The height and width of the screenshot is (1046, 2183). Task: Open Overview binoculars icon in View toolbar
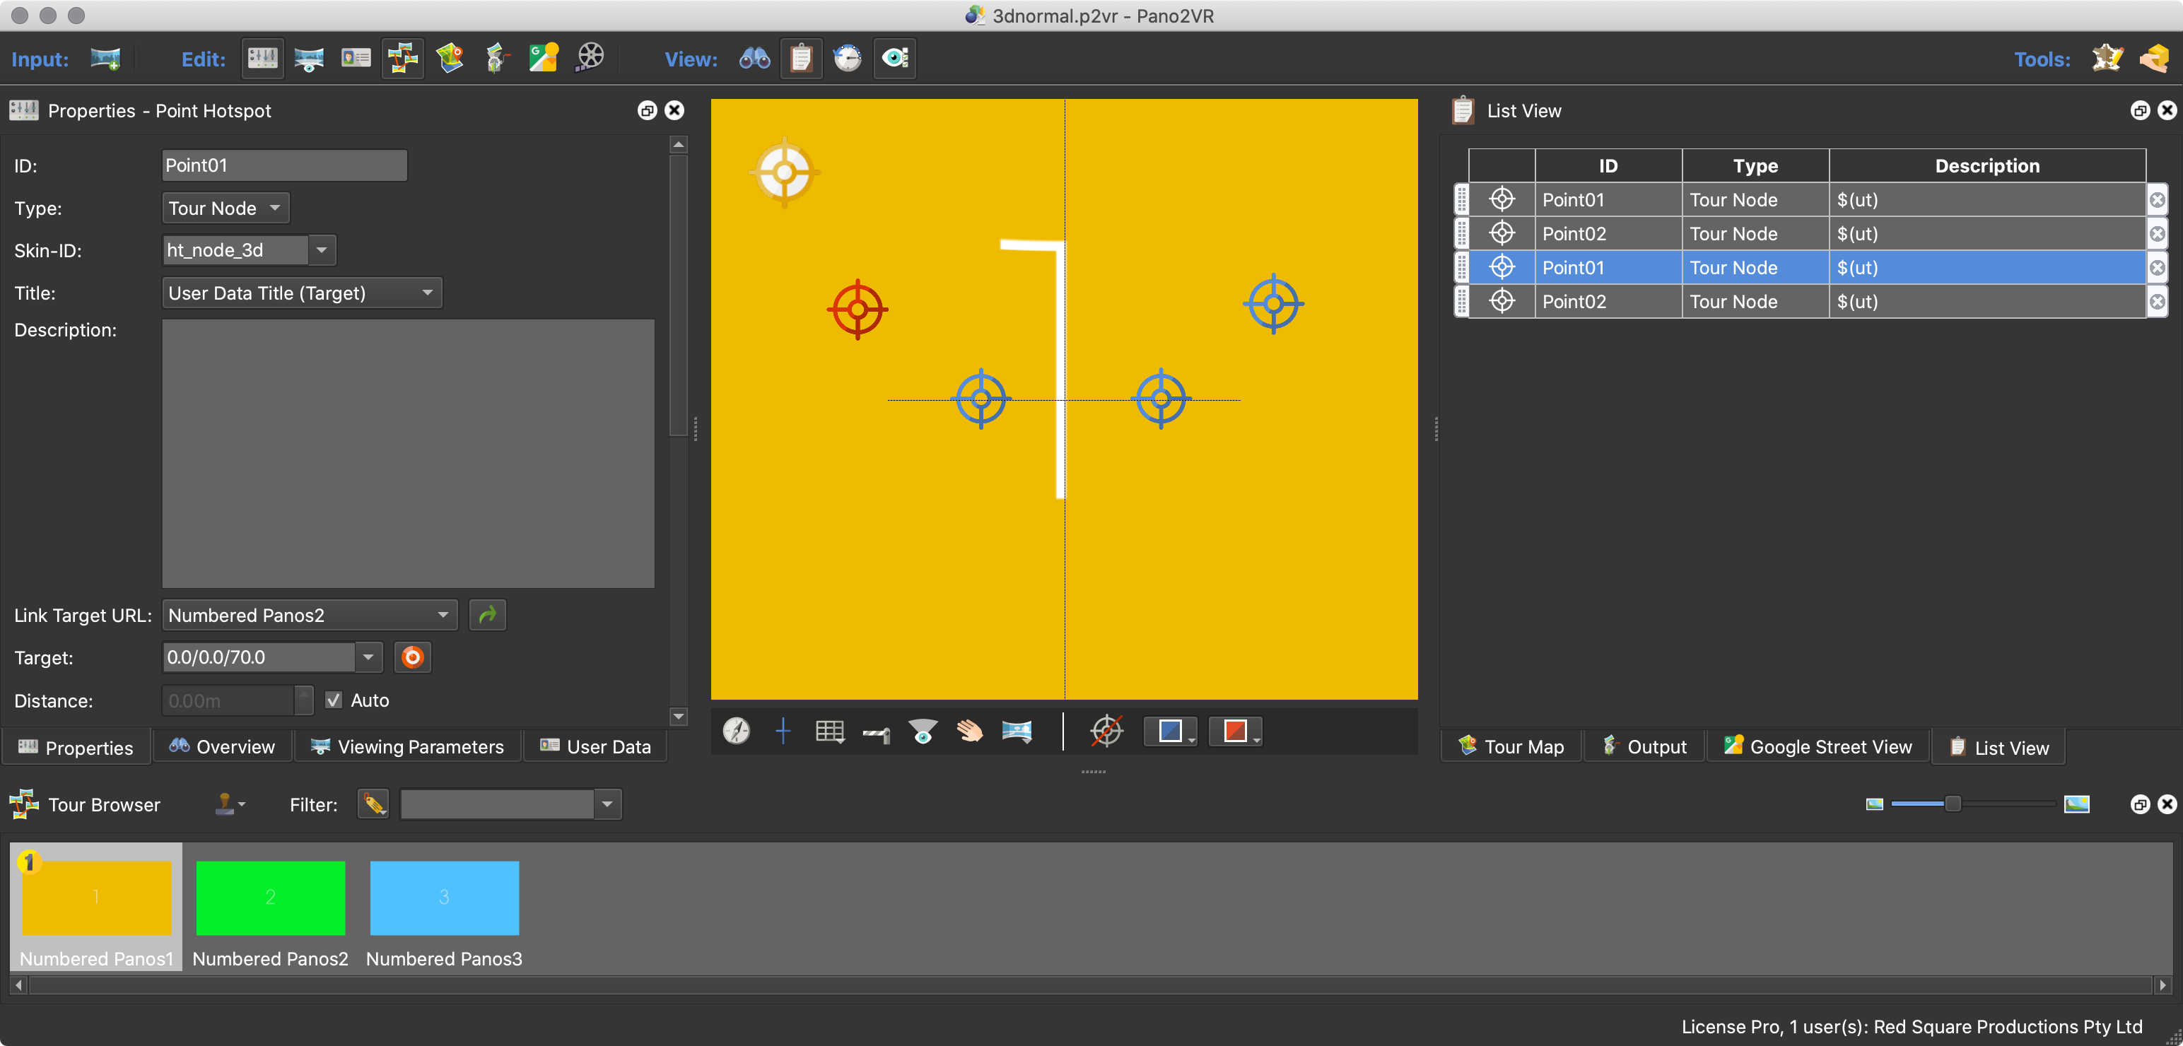(x=754, y=59)
